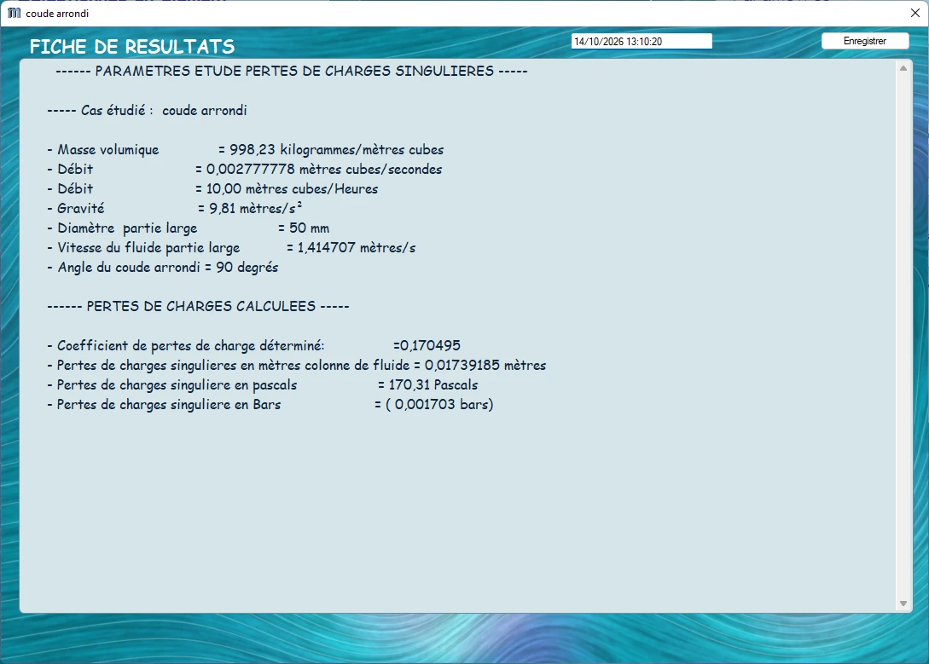Viewport: 929px width, 664px height.
Task: Click the Vitesse du fluide 1,414707 line
Action: tap(232, 247)
